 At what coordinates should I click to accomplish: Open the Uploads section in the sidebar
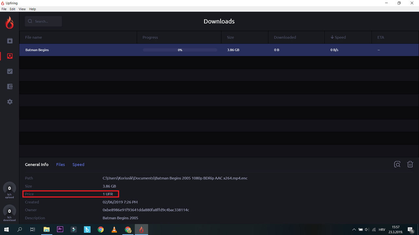click(x=10, y=41)
